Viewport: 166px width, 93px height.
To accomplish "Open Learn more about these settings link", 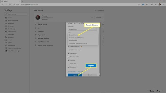I will (x=76, y=72).
